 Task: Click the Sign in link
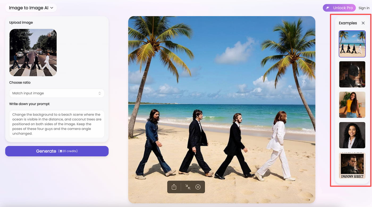(x=364, y=8)
